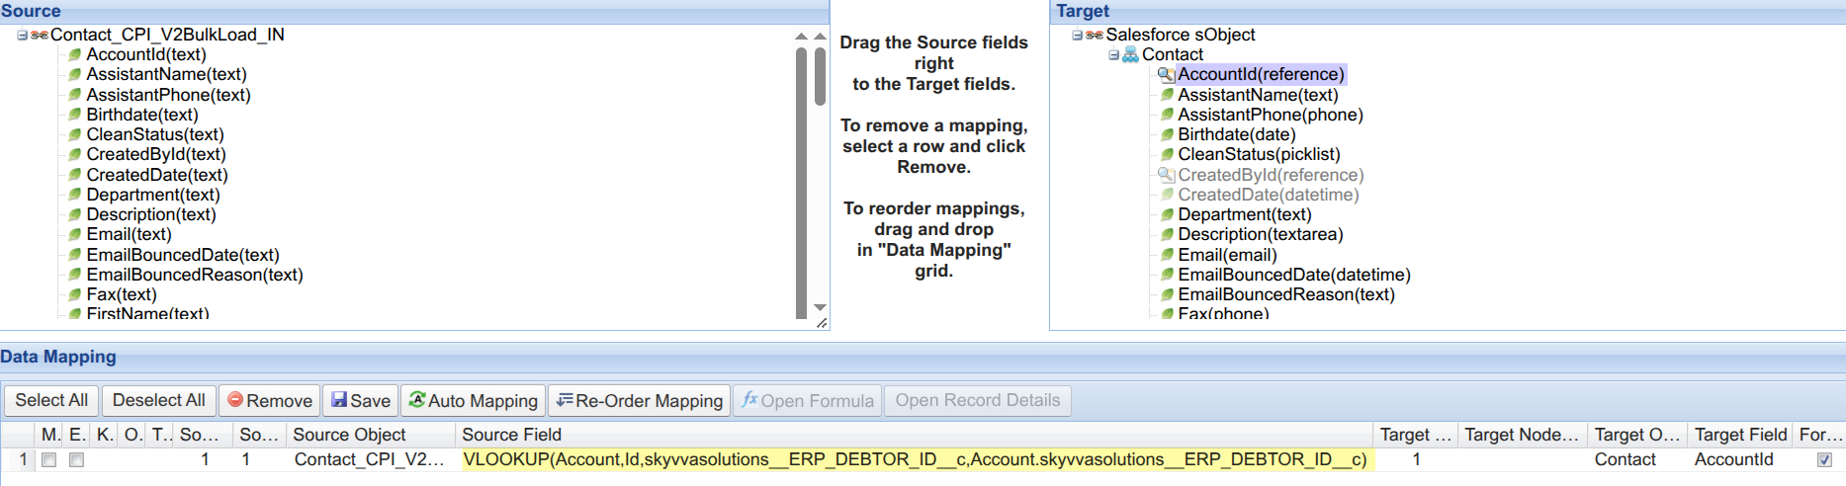Run Auto Mapping
1846x486 pixels.
pyautogui.click(x=473, y=400)
